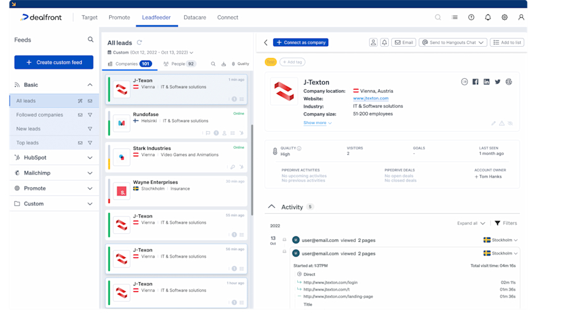This screenshot has height=329, width=568.
Task: Open the Promote tab in the top navigation
Action: [x=119, y=18]
